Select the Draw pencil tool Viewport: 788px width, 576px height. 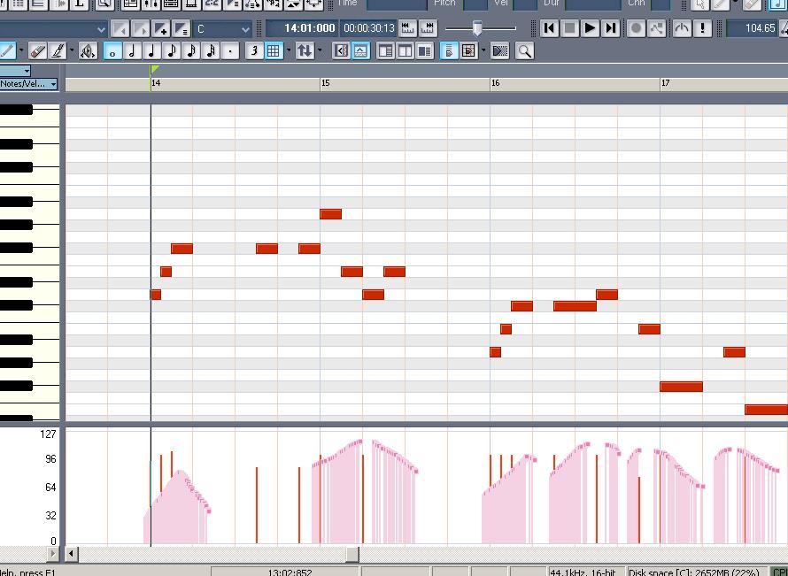[x=6, y=50]
